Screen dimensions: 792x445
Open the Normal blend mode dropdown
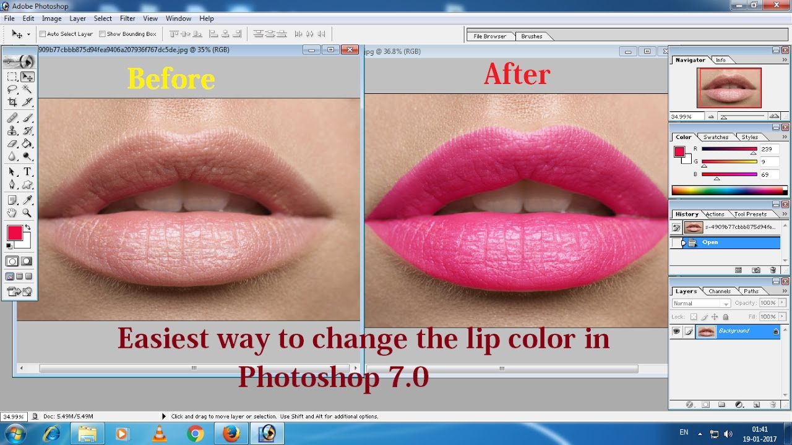(701, 303)
